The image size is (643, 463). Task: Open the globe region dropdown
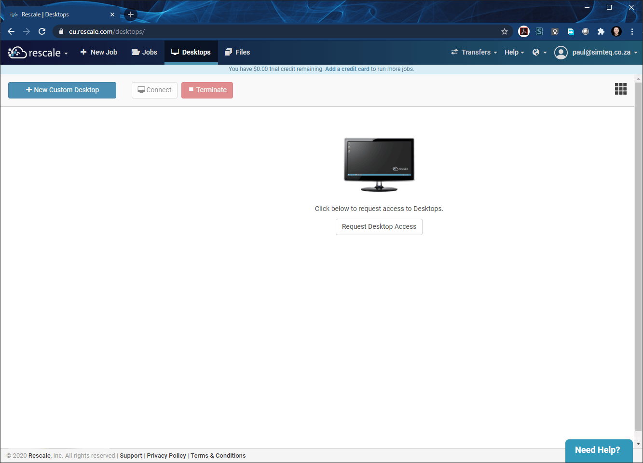539,52
